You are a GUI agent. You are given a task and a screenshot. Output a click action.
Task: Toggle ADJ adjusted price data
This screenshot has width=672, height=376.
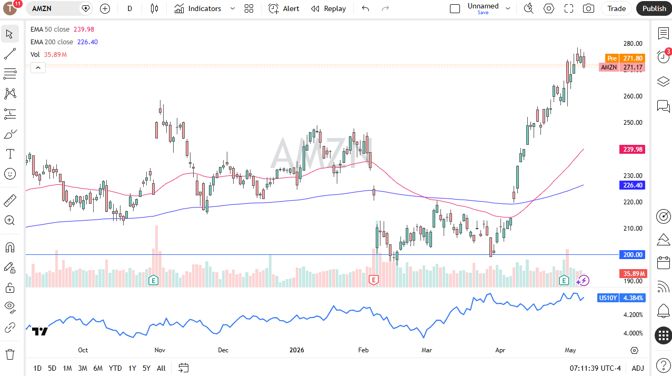[x=638, y=368]
